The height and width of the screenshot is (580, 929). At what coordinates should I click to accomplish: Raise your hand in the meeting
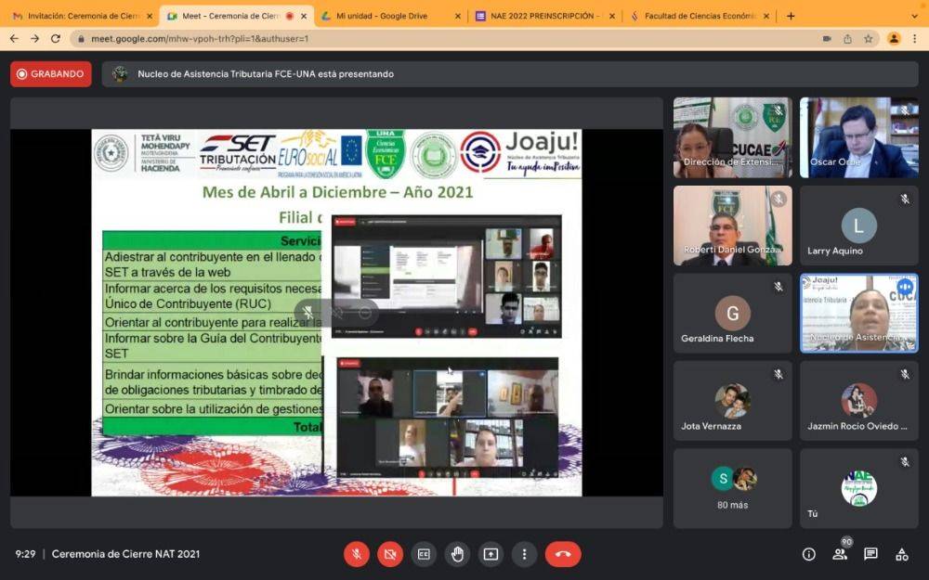pyautogui.click(x=457, y=554)
